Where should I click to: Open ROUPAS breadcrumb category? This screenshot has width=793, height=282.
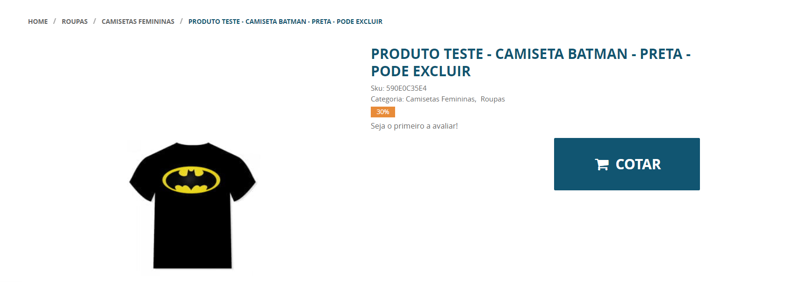[x=75, y=22]
